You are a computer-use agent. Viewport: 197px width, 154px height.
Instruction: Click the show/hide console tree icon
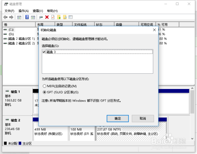[x=19, y=17]
